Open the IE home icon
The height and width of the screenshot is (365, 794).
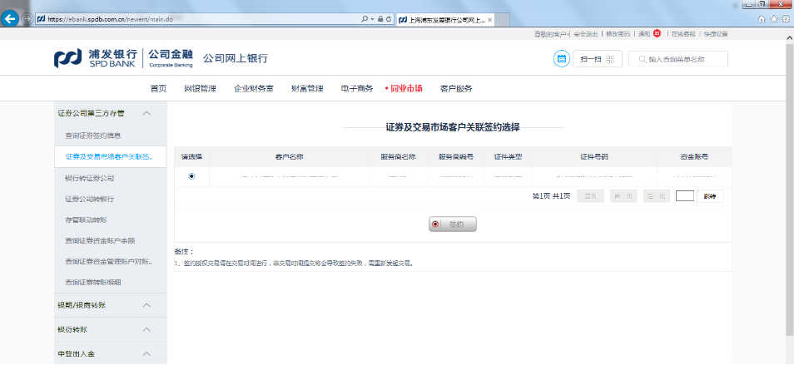(x=761, y=18)
